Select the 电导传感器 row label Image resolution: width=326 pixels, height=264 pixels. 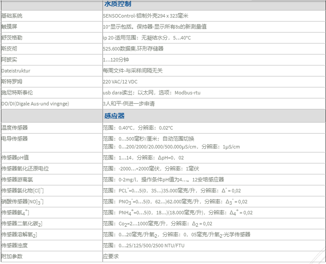click(15, 139)
